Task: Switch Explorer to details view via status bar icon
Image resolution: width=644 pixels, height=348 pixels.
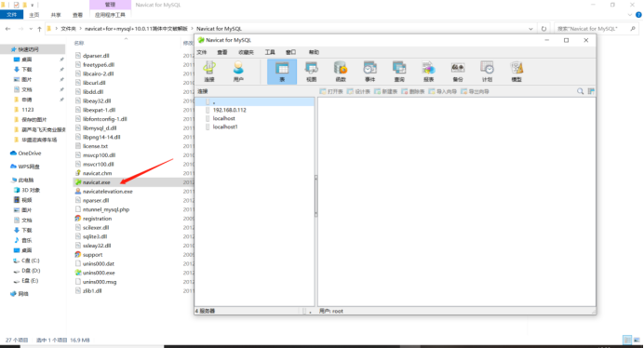Action: click(x=627, y=340)
